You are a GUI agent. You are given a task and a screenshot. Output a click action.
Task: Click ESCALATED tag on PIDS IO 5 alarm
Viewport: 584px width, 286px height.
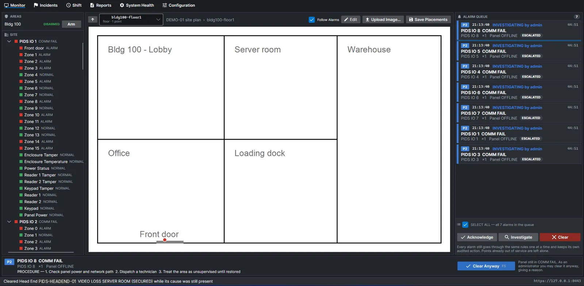(531, 56)
